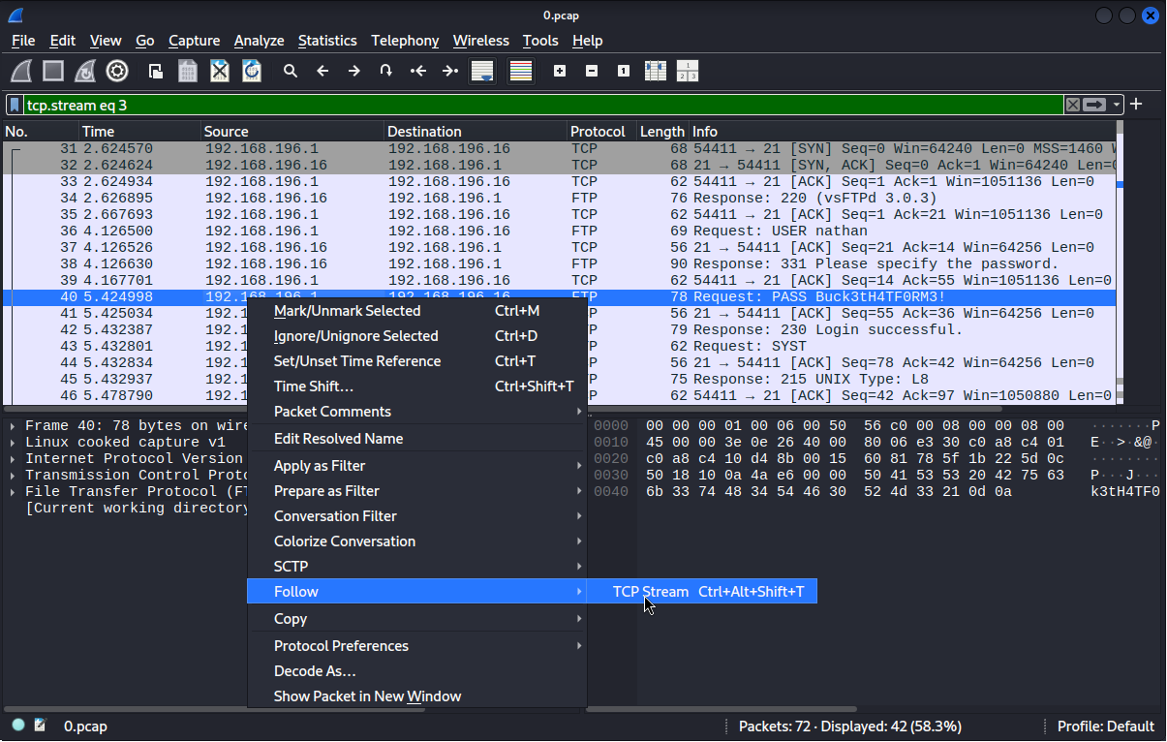Expand the Apply as Filter submenu
The width and height of the screenshot is (1167, 742).
point(417,466)
